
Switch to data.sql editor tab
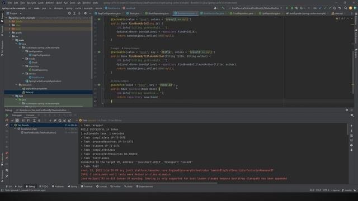[338, 13]
